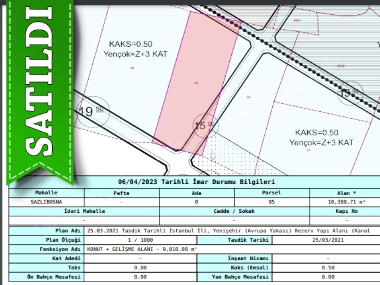
Task: Click the KONUT + GELİŞME ALANI function value
Action: [x=142, y=249]
